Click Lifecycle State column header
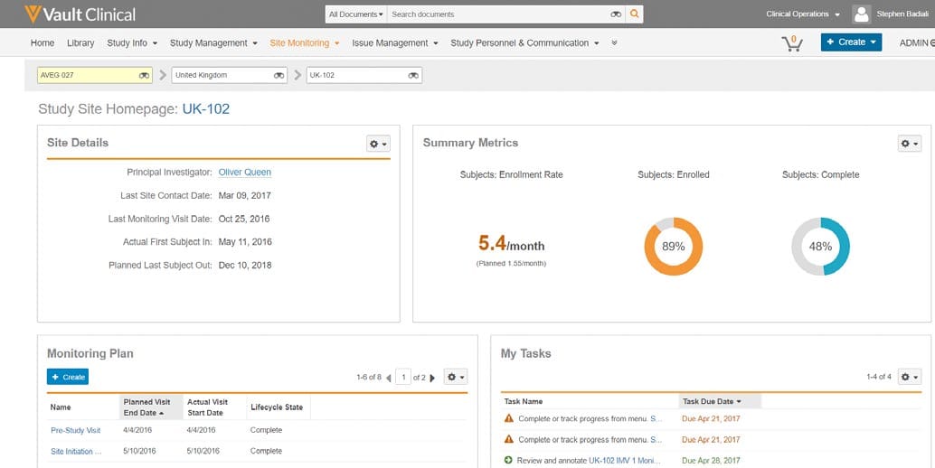935x468 pixels. 278,407
